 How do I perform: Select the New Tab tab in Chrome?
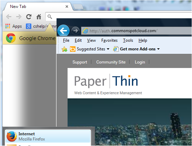click(38, 7)
